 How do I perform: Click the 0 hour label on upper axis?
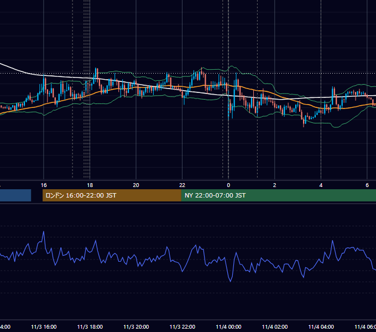click(x=228, y=185)
